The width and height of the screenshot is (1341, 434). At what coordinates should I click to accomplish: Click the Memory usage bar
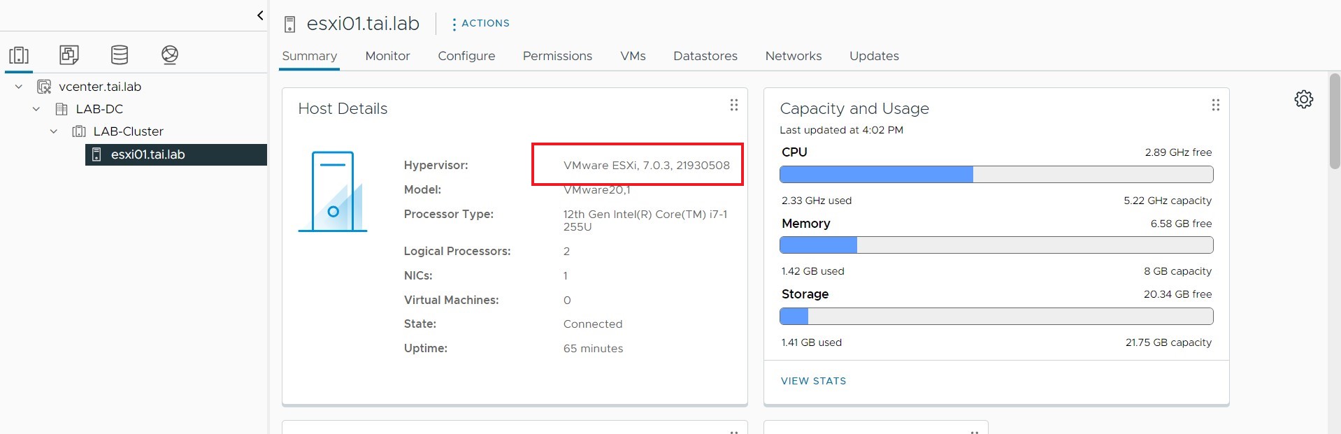click(x=996, y=245)
